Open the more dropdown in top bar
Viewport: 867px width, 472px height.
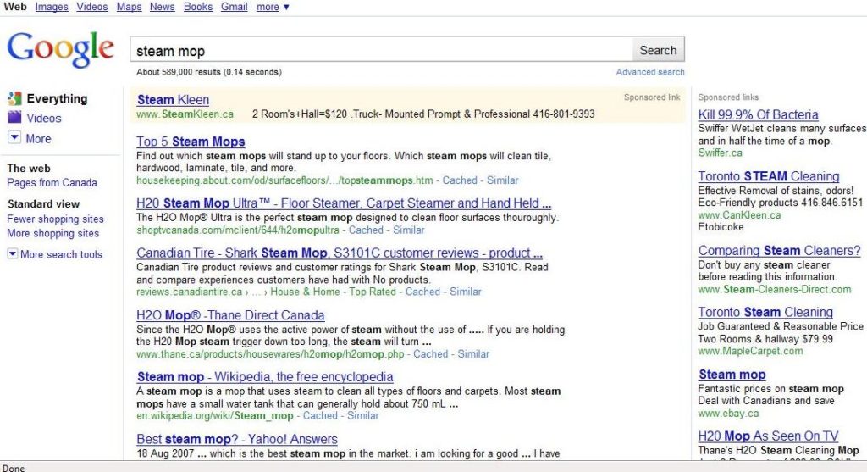(273, 7)
